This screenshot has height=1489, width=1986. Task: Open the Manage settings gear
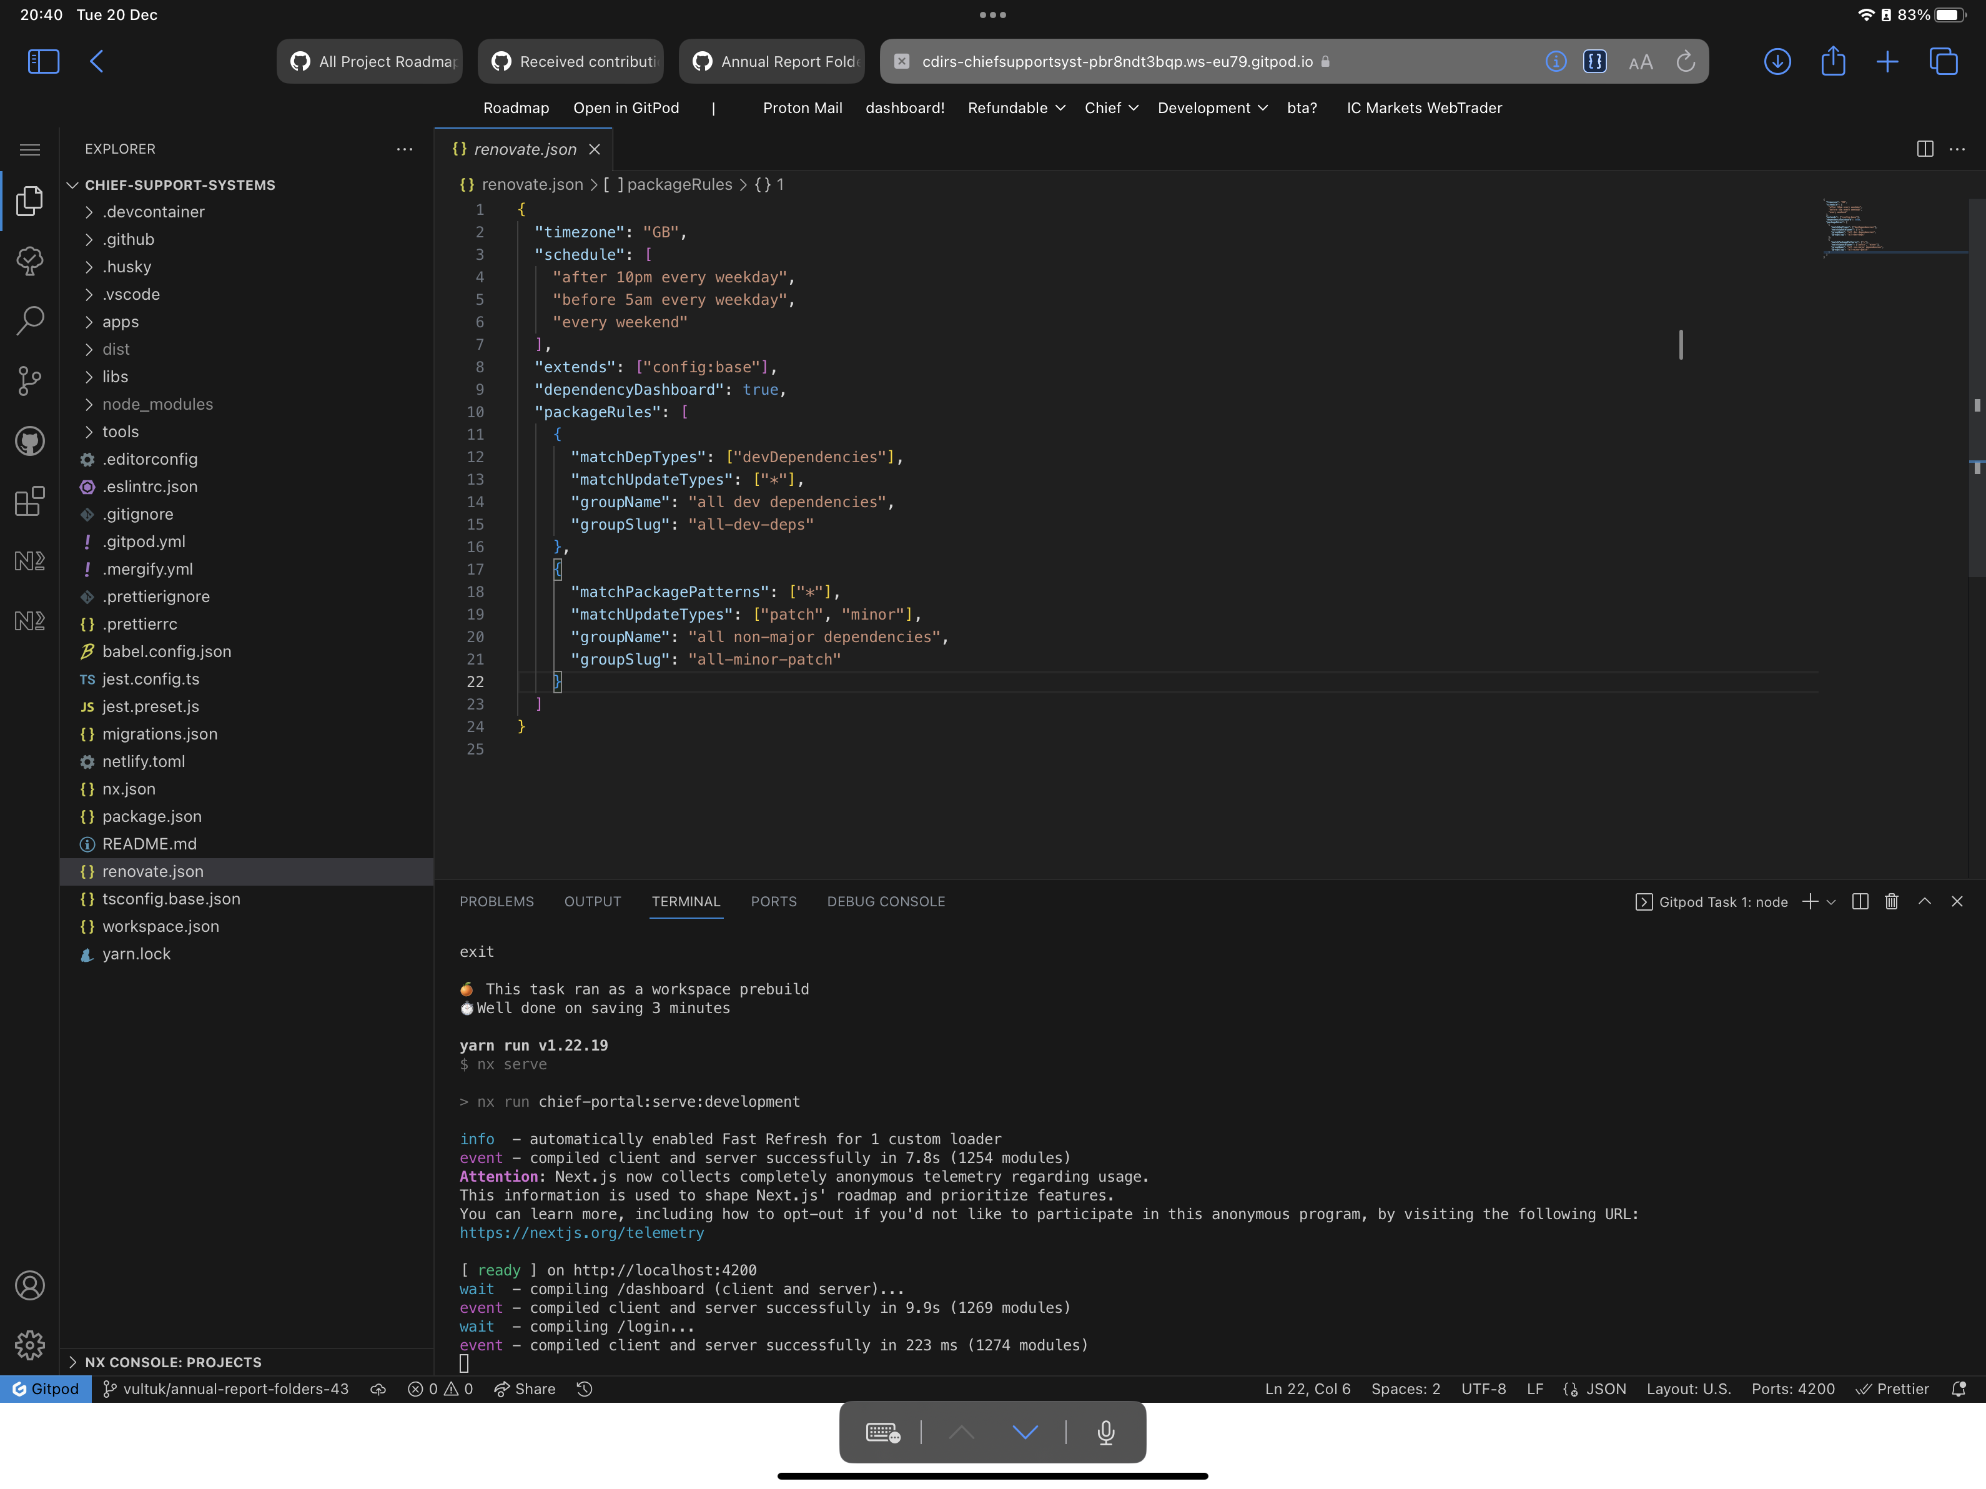[x=29, y=1346]
